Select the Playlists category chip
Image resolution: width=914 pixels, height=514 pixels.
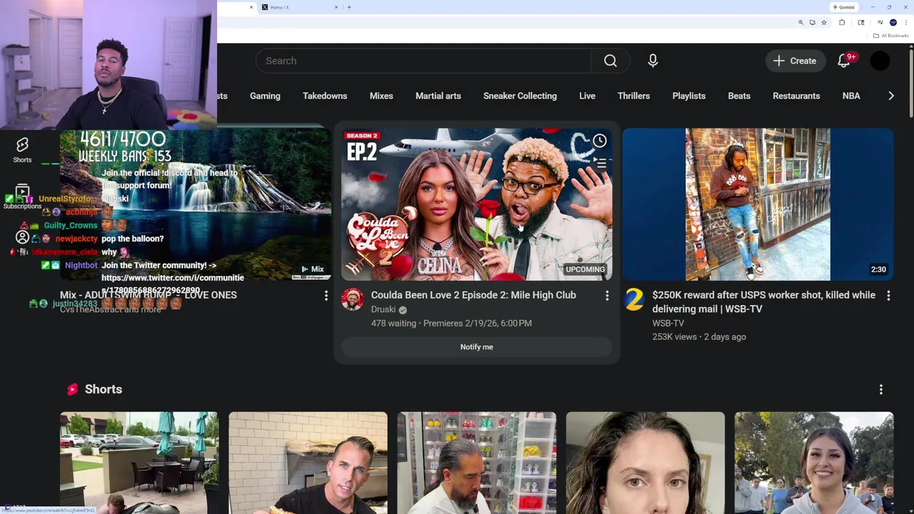coord(689,96)
